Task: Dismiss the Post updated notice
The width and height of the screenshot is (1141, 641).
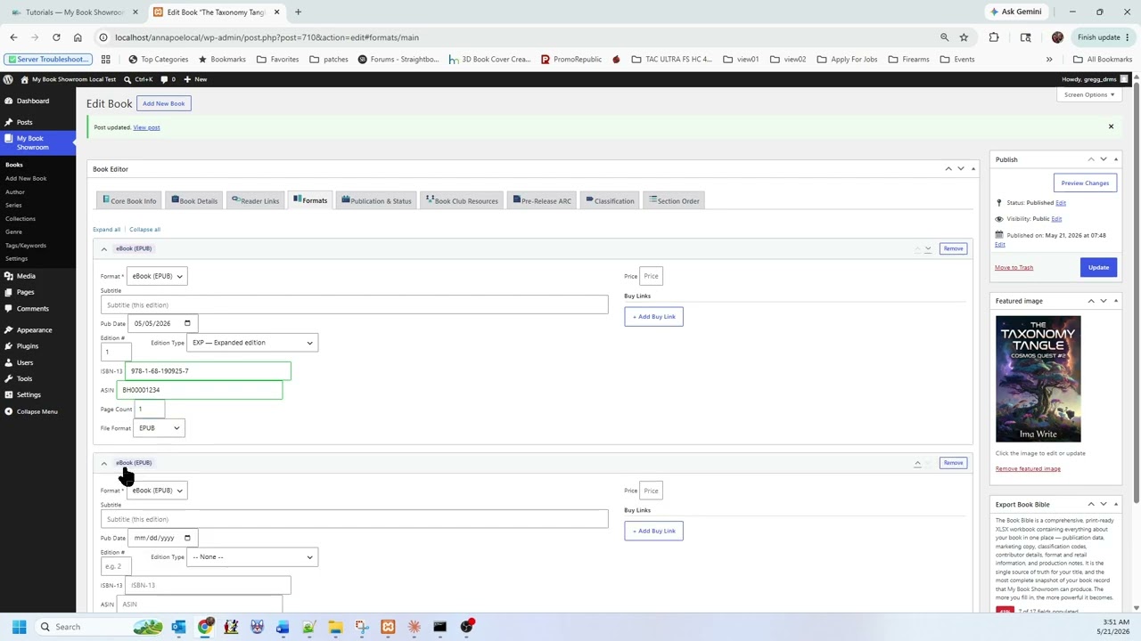Action: 1111,126
